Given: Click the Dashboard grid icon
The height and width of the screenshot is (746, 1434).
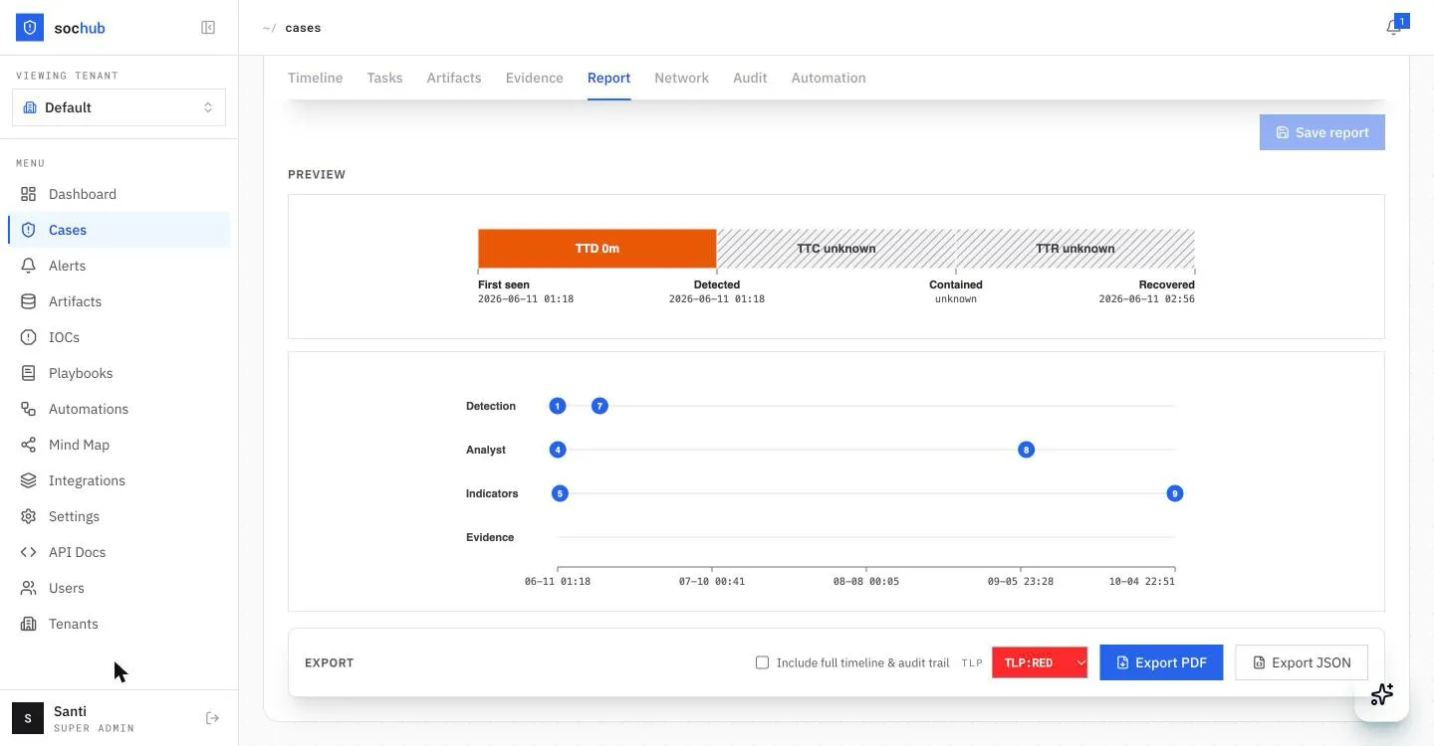Looking at the screenshot, I should (29, 194).
